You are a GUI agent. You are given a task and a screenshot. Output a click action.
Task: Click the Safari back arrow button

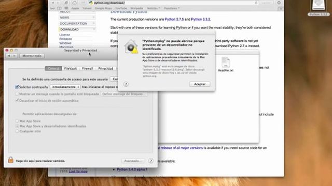click(x=53, y=3)
